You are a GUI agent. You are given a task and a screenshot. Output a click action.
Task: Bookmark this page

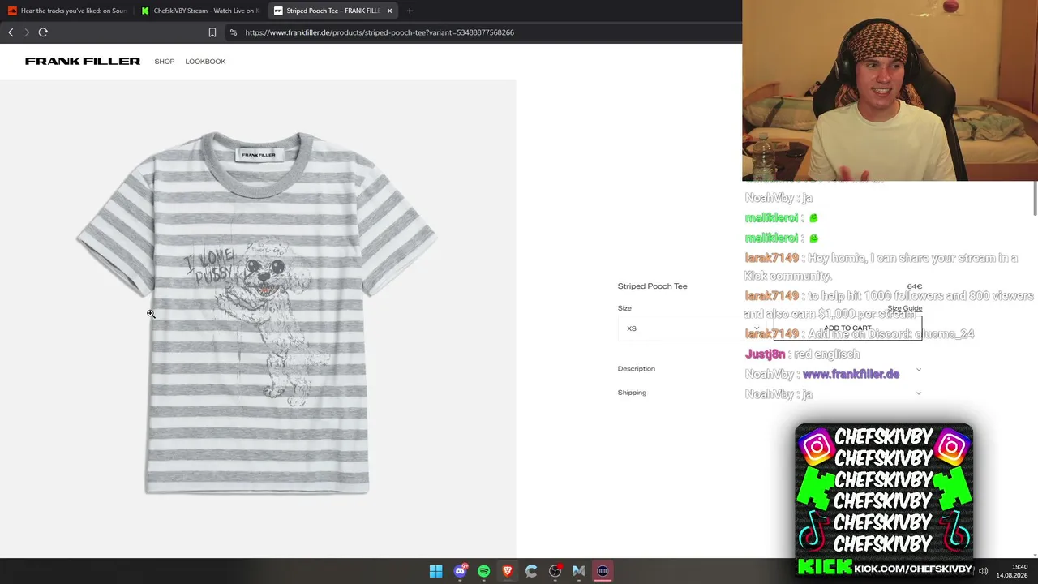pyautogui.click(x=212, y=32)
